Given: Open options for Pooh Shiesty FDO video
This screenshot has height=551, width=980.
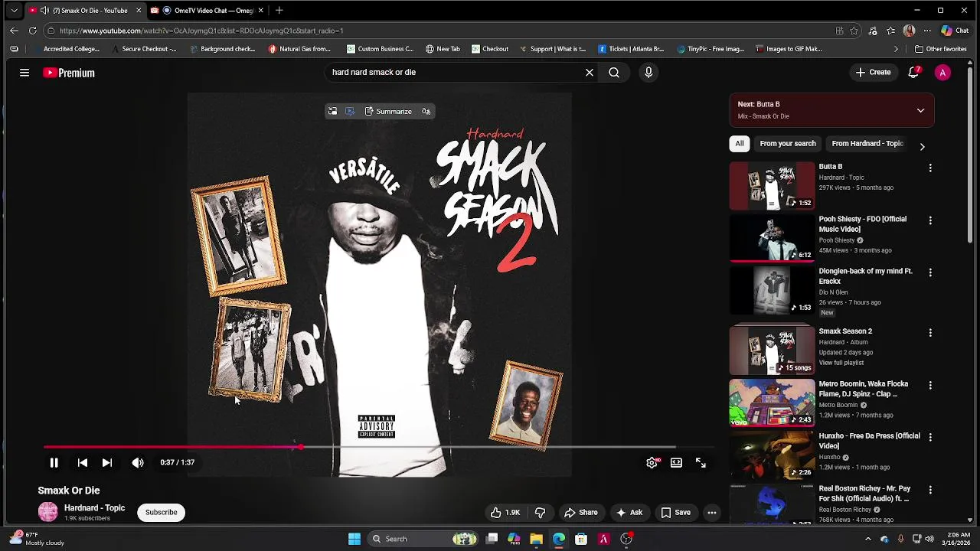Looking at the screenshot, I should [930, 220].
